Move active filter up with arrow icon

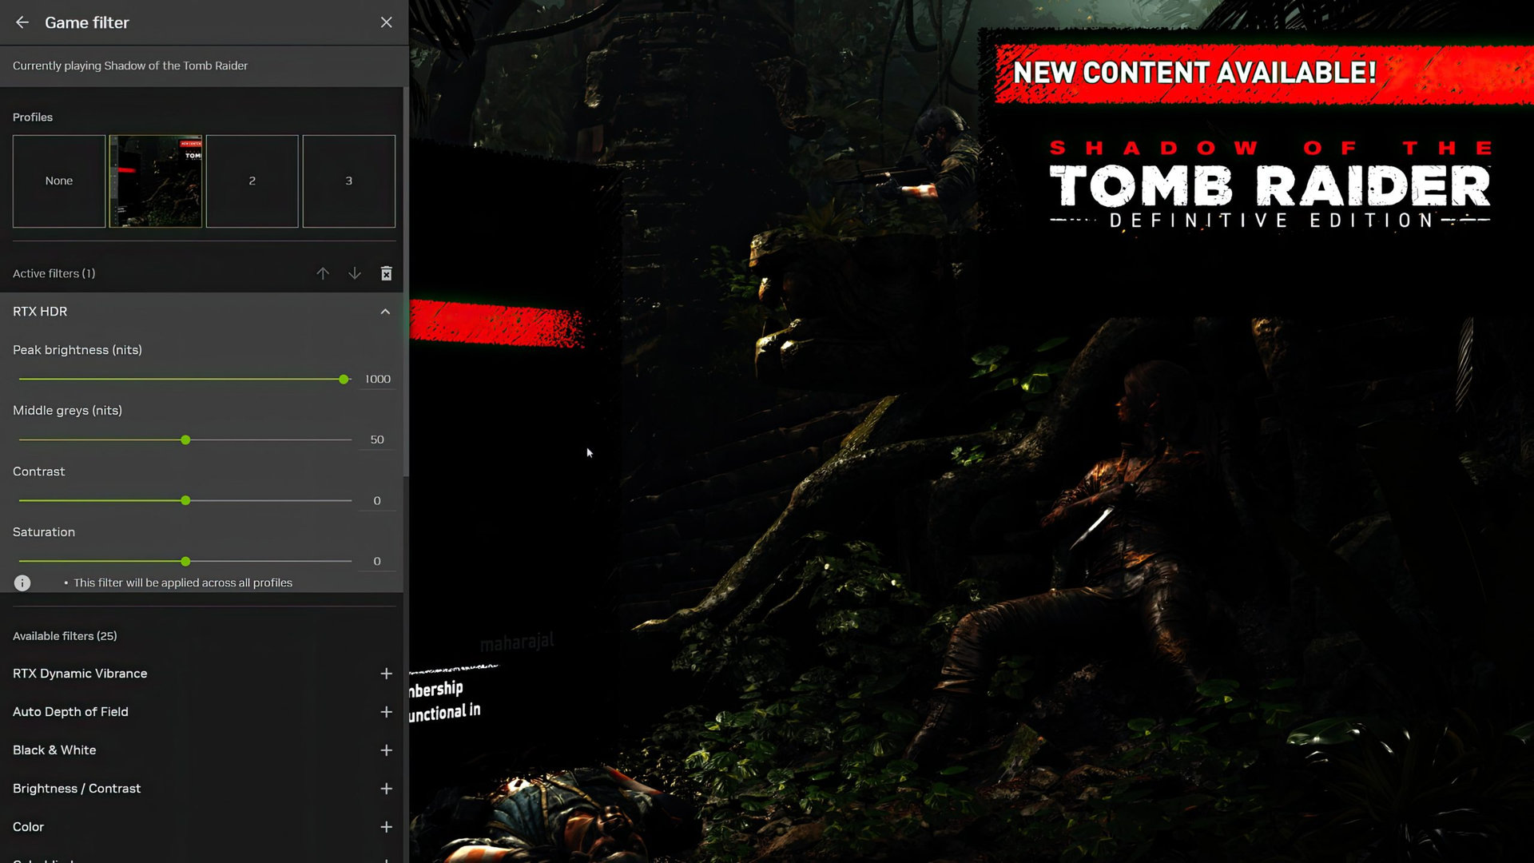tap(323, 273)
